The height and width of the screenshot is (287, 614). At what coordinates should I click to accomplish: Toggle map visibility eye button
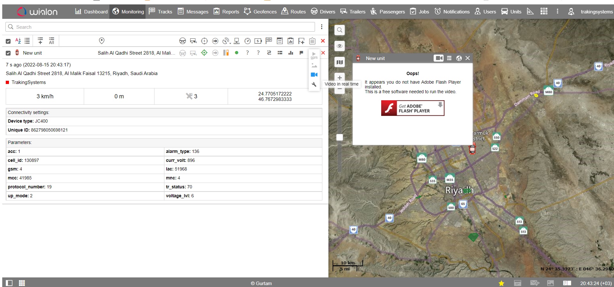(x=340, y=46)
